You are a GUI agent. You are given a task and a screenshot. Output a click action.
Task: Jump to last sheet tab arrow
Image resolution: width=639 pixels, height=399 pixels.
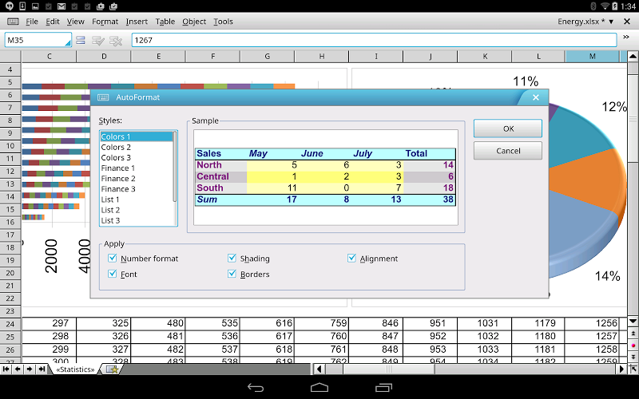pyautogui.click(x=42, y=369)
